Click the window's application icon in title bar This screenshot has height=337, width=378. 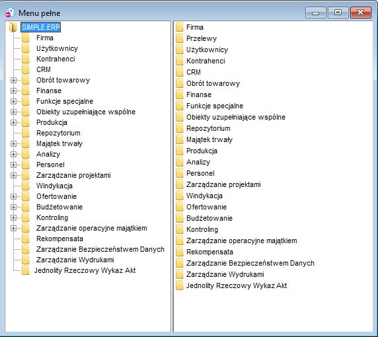10,13
